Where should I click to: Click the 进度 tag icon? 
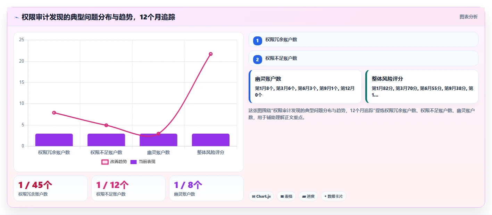coord(304,196)
